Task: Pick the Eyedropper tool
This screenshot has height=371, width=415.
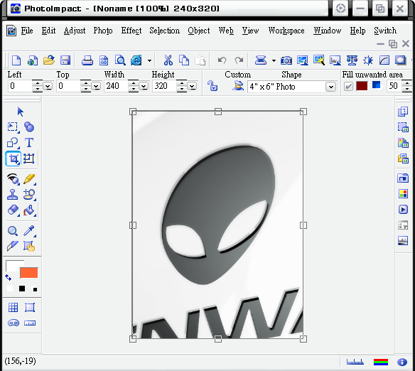Action: coord(29,231)
